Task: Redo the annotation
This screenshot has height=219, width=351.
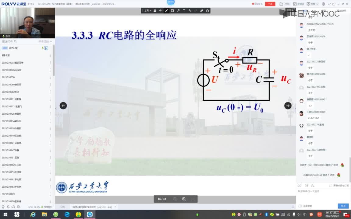Action: coord(196,11)
